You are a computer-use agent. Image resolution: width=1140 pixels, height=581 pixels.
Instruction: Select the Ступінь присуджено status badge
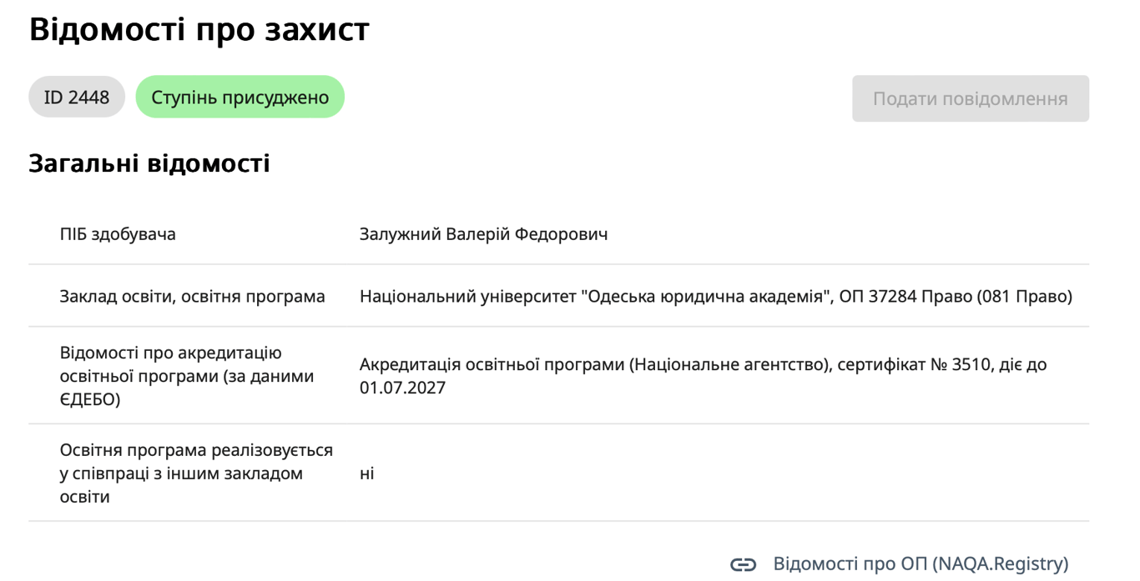pos(240,98)
